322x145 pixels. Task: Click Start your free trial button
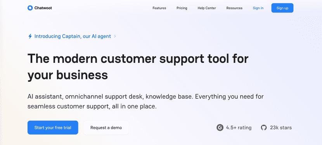point(53,128)
